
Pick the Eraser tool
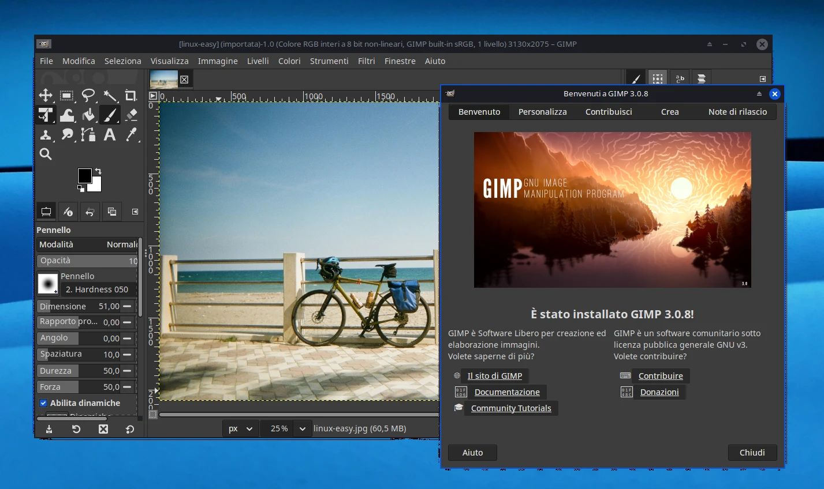(131, 115)
